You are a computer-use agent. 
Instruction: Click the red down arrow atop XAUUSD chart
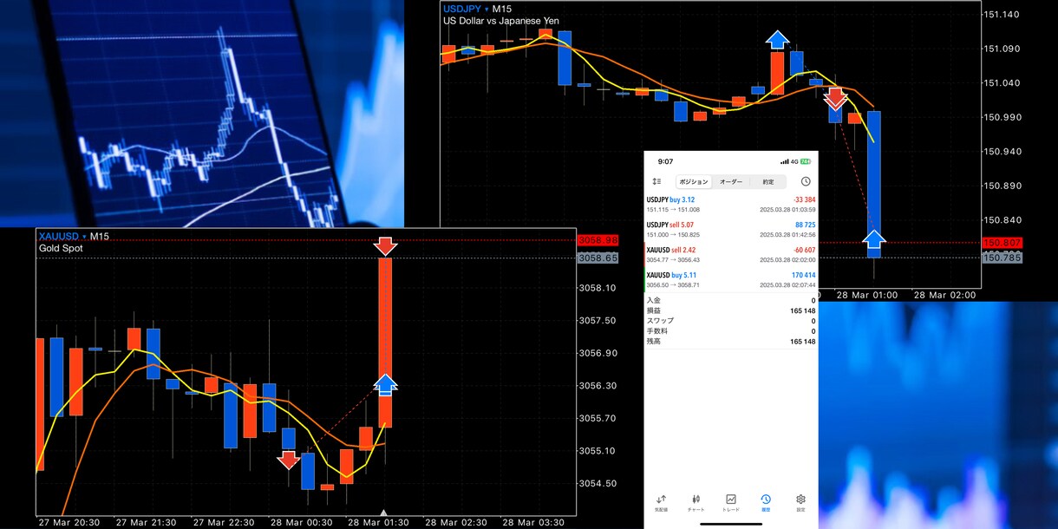(385, 245)
